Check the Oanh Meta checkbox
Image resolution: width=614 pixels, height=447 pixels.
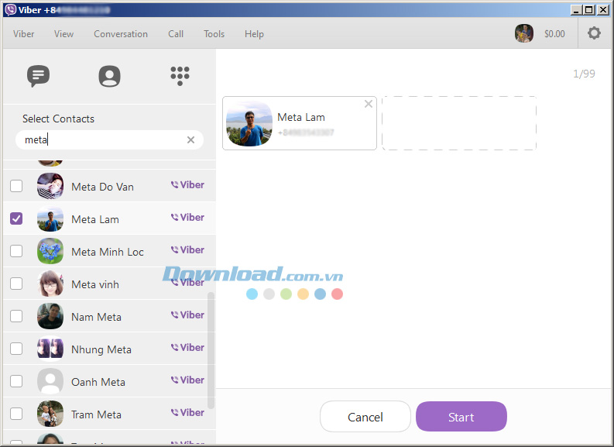point(16,381)
